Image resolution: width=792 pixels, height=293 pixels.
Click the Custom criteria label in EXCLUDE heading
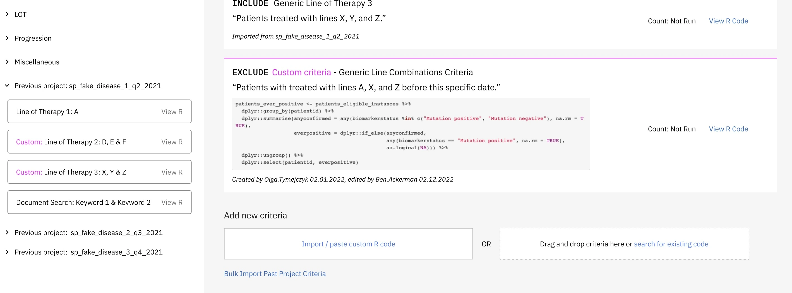(301, 72)
